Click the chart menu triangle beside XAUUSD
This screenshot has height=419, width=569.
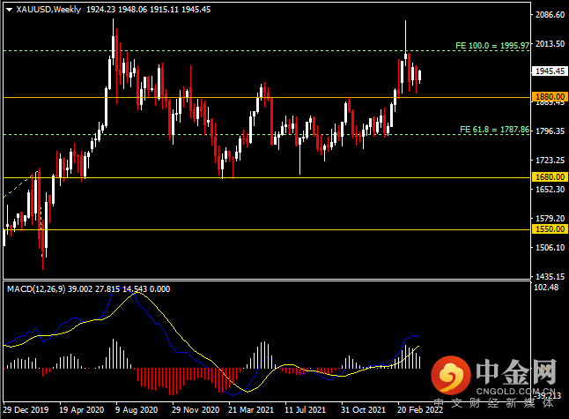point(10,10)
